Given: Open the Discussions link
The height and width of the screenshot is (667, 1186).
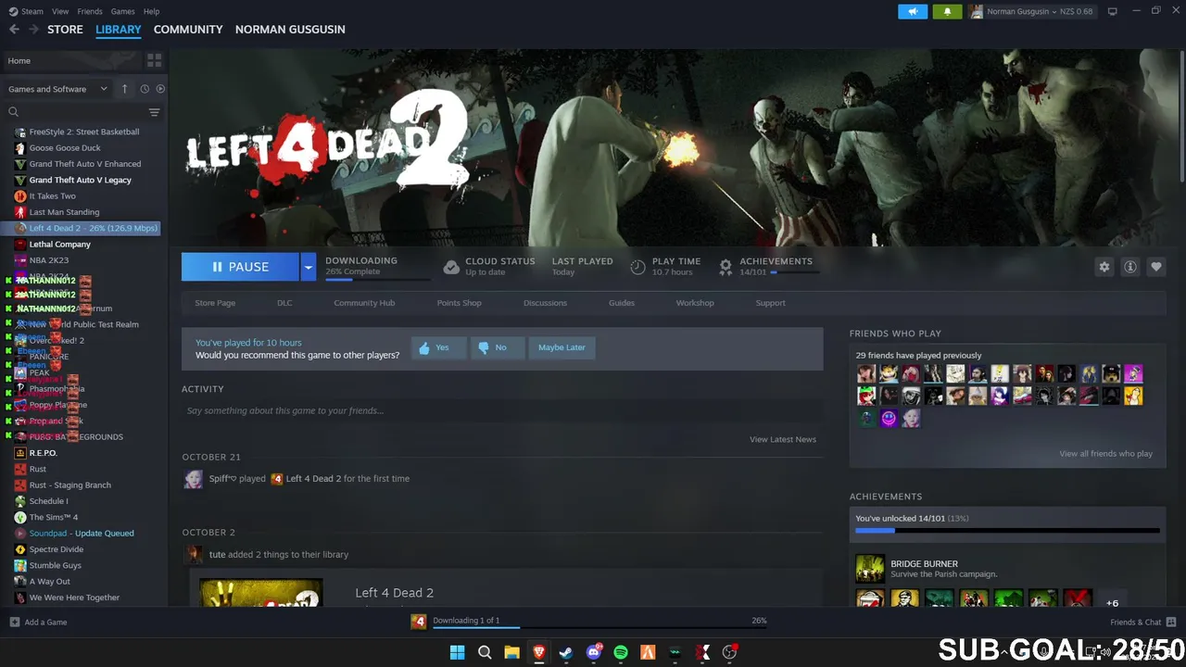Looking at the screenshot, I should [x=545, y=303].
